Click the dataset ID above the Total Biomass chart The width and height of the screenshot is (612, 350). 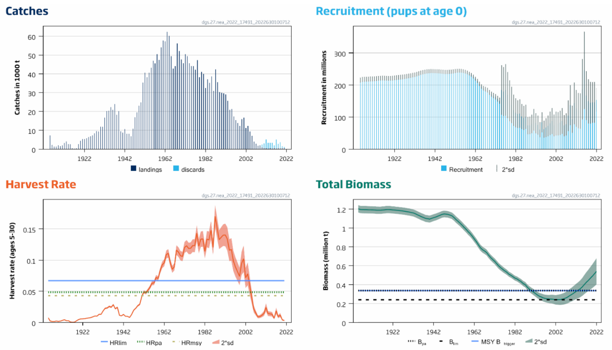(x=556, y=195)
